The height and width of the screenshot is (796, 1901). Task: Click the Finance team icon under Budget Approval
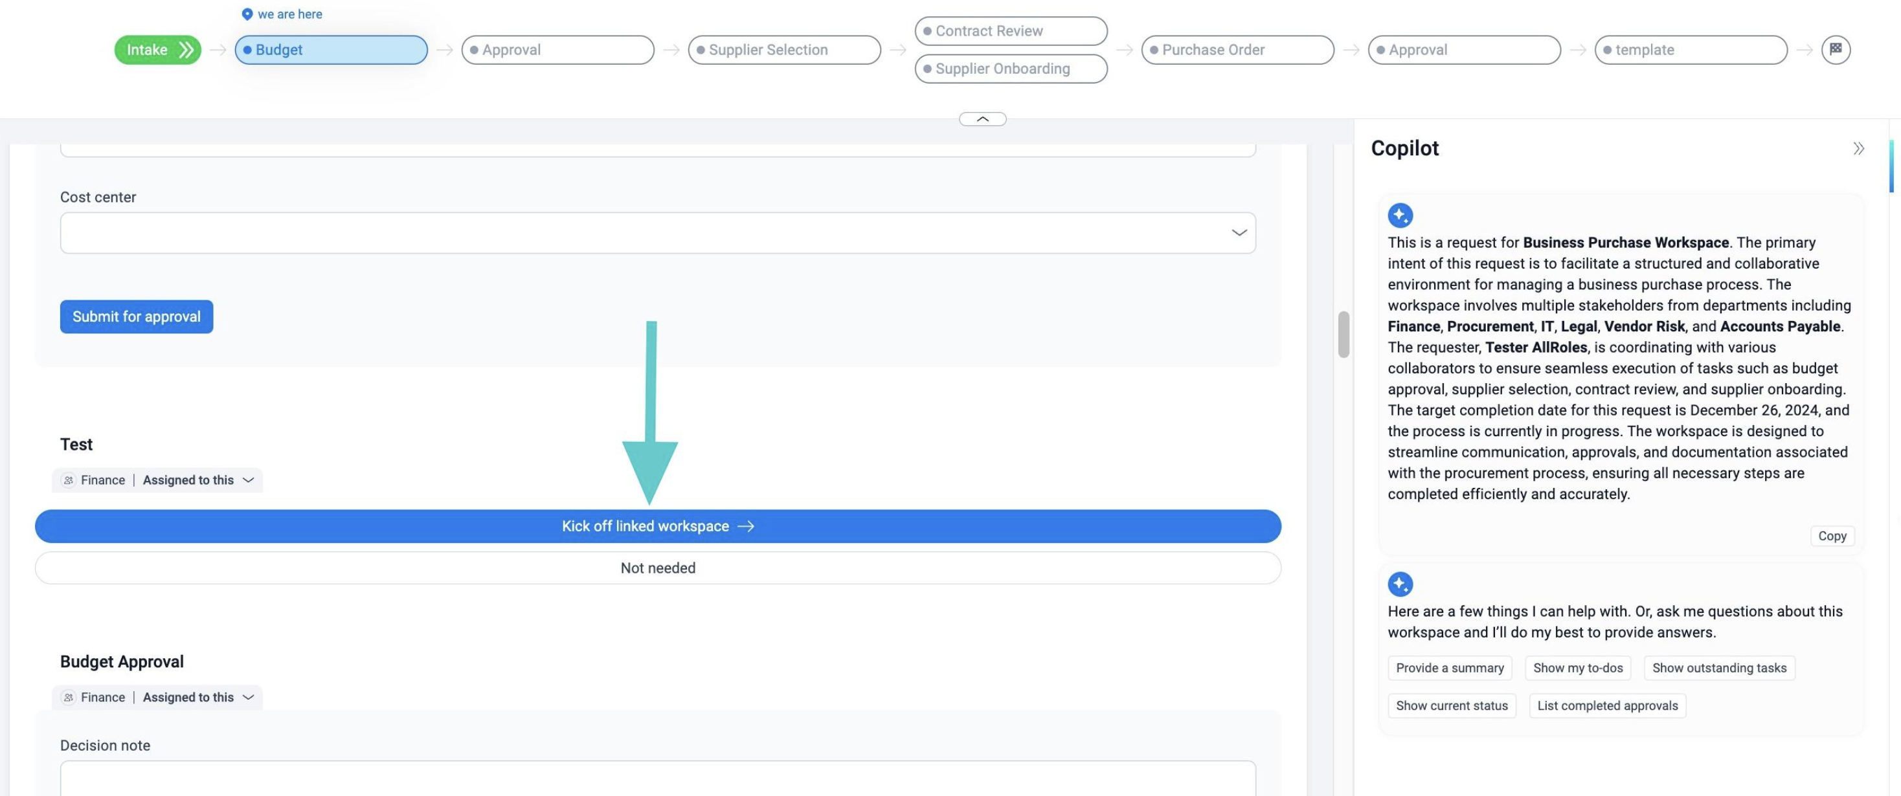tap(68, 697)
